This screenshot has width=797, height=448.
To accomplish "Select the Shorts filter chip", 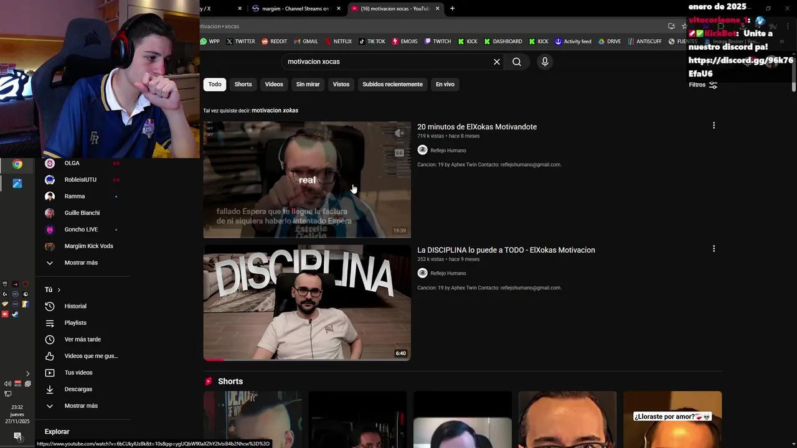I will tap(243, 85).
